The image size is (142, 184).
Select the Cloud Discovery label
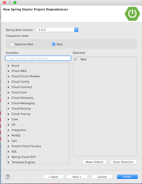(x=22, y=98)
